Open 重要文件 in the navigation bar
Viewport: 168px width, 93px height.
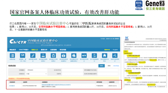(x=44, y=50)
